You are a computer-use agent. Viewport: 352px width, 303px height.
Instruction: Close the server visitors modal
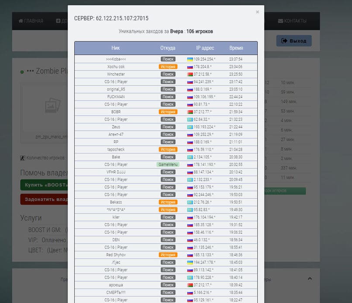pyautogui.click(x=258, y=12)
